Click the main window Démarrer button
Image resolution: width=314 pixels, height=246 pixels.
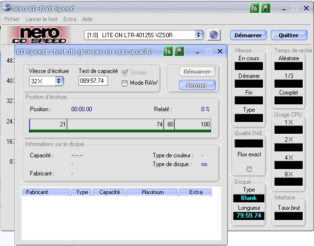coord(248,35)
